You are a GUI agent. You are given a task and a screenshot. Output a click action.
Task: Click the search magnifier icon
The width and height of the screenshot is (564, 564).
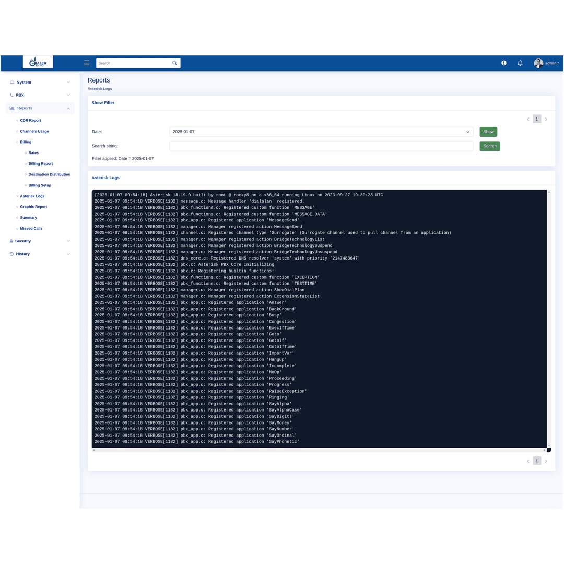tap(174, 63)
